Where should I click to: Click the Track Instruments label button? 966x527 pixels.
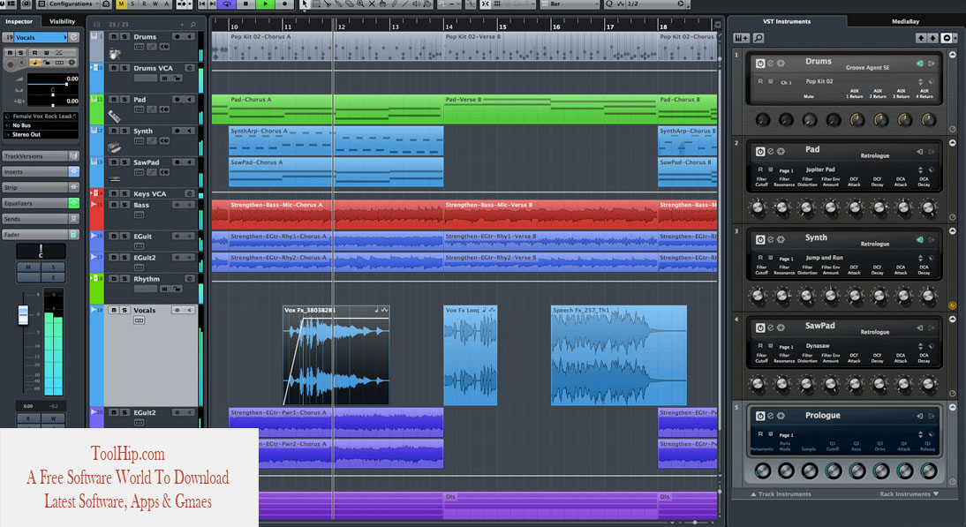[781, 493]
